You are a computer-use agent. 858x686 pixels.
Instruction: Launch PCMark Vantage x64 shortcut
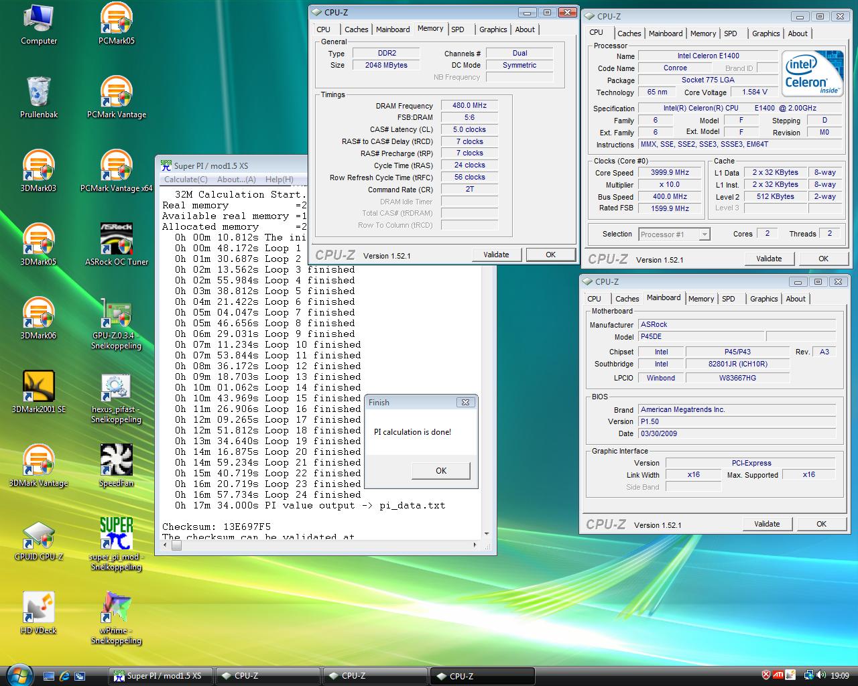pyautogui.click(x=116, y=171)
